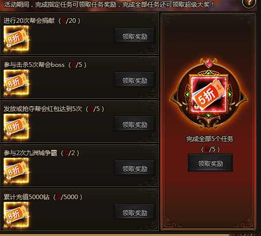Viewport: 261px width, 236px height.
Task: Claim reward for 累计充值5000钻 task
Action: click(134, 212)
